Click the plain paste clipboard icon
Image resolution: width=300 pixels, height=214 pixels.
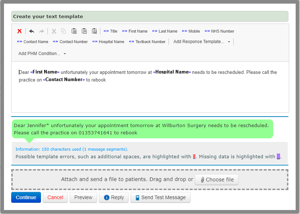pos(74,31)
